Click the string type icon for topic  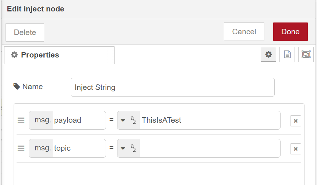pyautogui.click(x=133, y=149)
